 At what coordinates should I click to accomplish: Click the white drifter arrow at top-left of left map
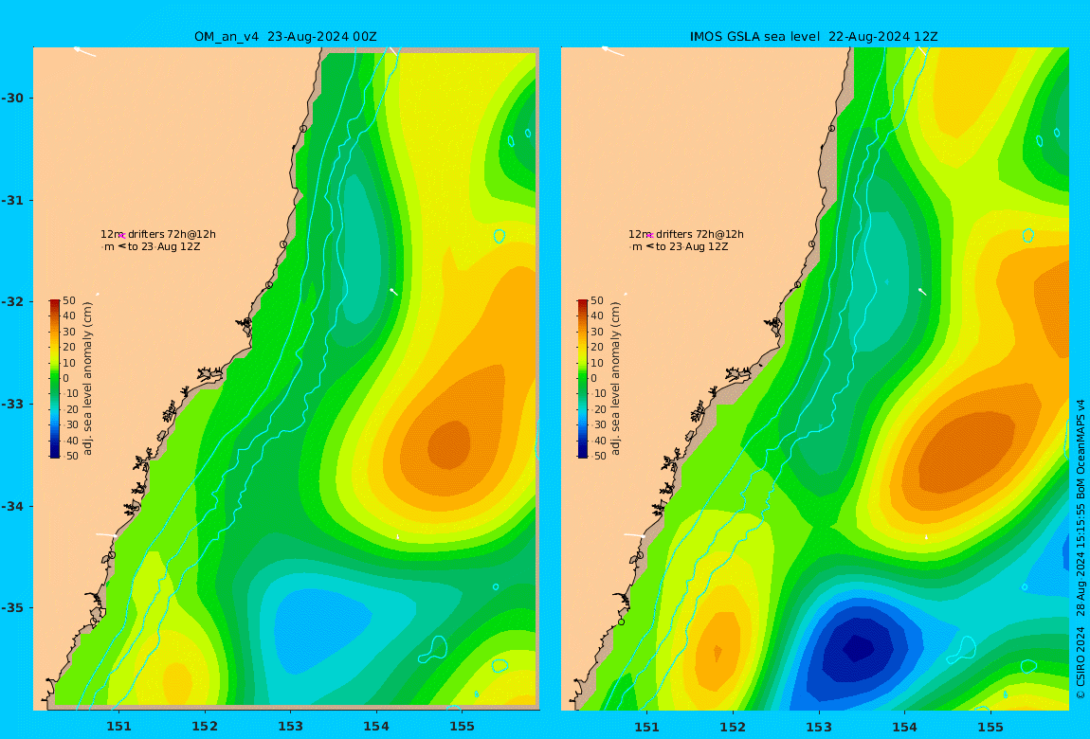[x=84, y=51]
